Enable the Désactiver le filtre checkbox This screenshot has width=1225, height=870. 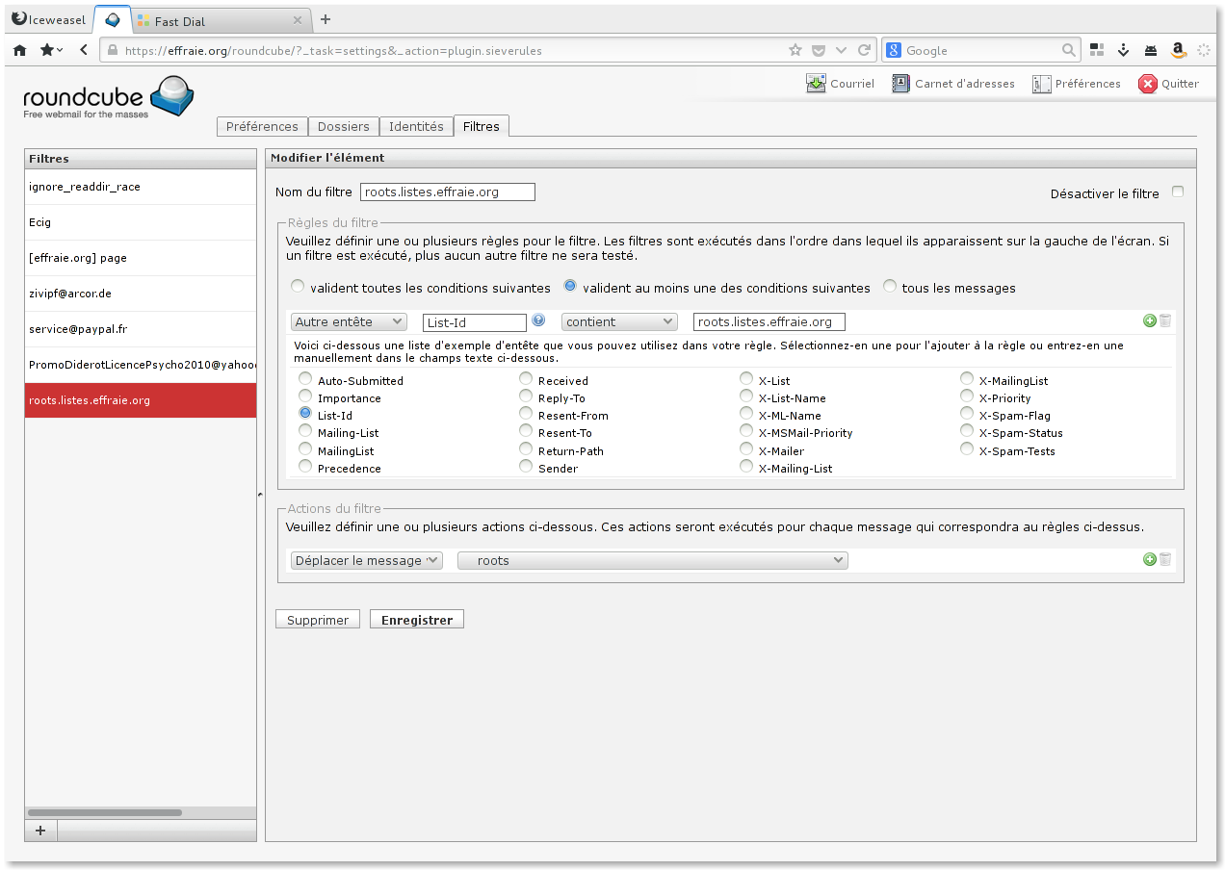point(1177,192)
